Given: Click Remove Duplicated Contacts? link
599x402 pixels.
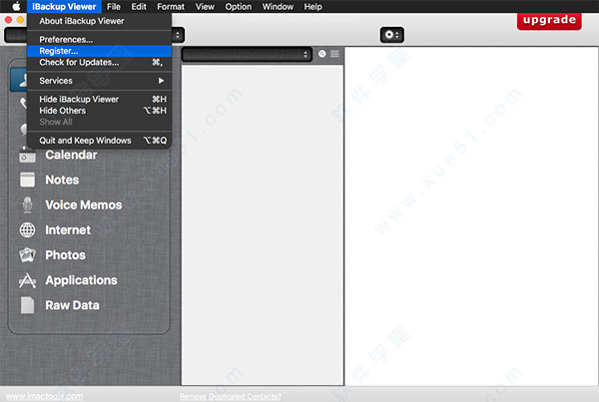Looking at the screenshot, I should pyautogui.click(x=231, y=396).
